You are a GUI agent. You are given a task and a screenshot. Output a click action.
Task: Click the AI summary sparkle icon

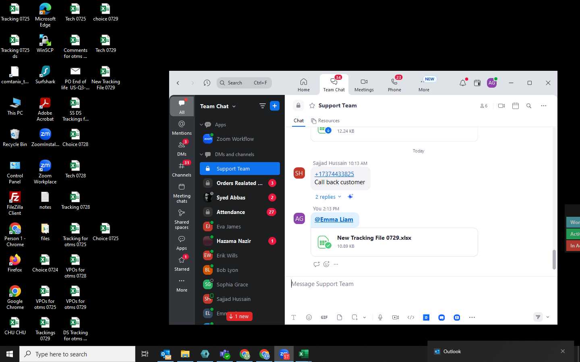pos(350,197)
